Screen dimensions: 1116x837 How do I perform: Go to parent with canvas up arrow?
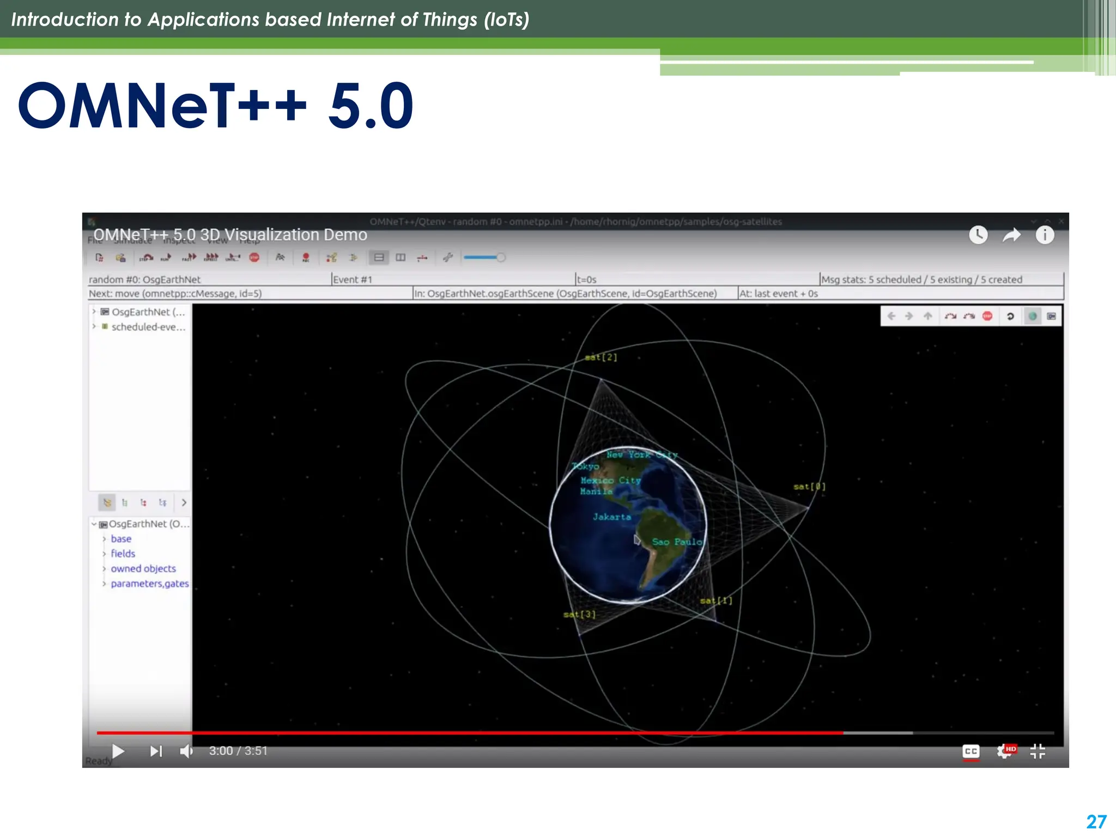928,316
